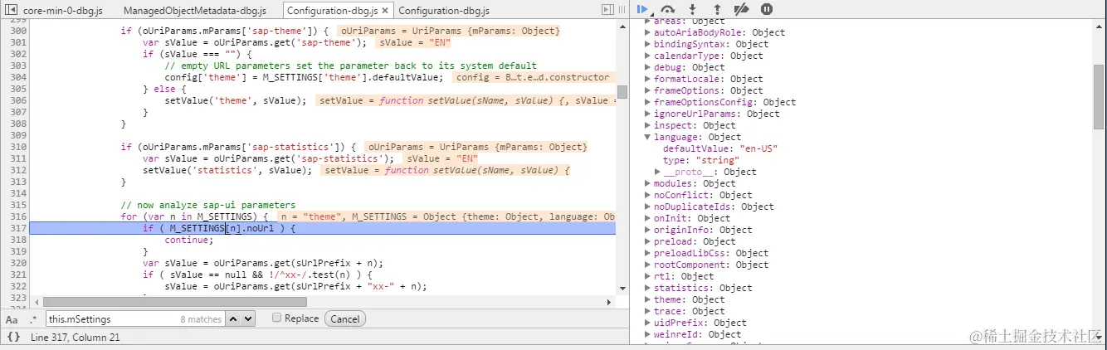The height and width of the screenshot is (350, 1107).
Task: Expand the ignoreUrlParams object
Action: pos(647,114)
